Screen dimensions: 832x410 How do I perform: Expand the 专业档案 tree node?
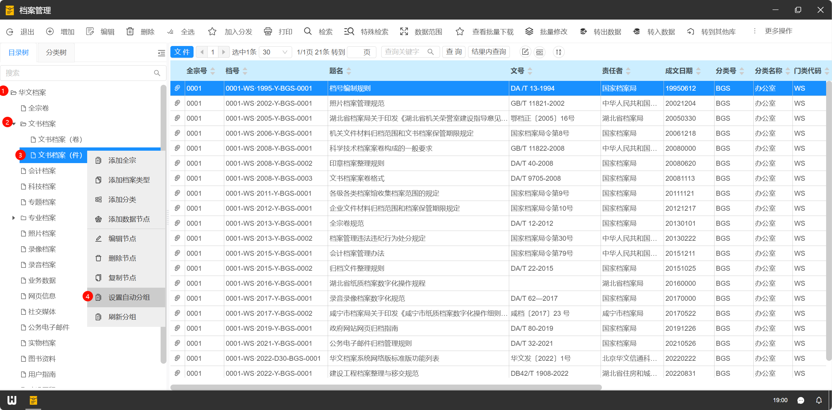(13, 218)
